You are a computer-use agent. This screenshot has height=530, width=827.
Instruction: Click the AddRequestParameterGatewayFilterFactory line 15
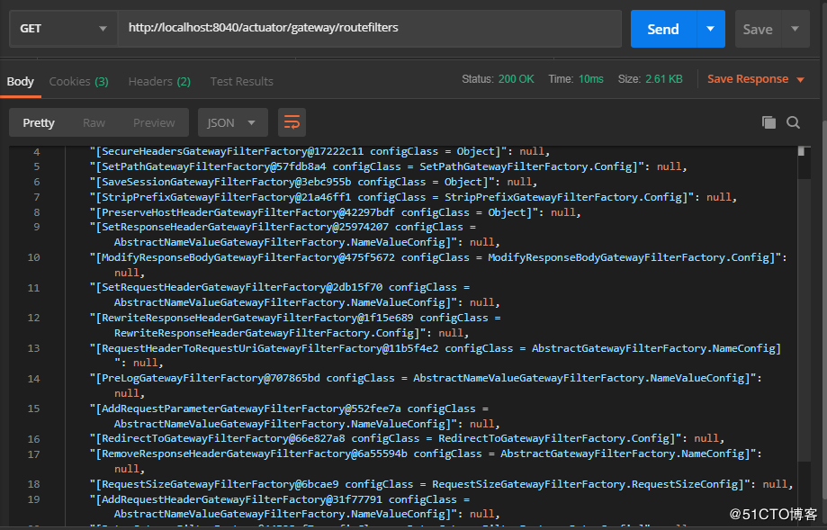coord(295,416)
